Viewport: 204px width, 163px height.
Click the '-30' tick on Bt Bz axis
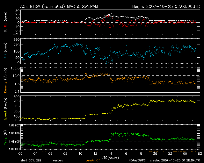point(16,34)
